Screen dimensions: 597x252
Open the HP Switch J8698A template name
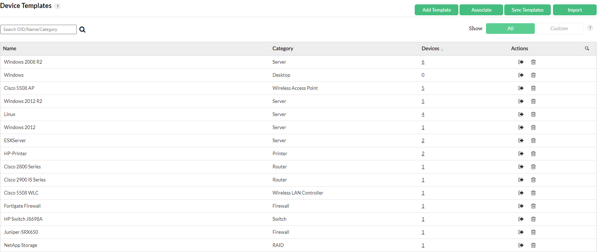[x=23, y=219]
